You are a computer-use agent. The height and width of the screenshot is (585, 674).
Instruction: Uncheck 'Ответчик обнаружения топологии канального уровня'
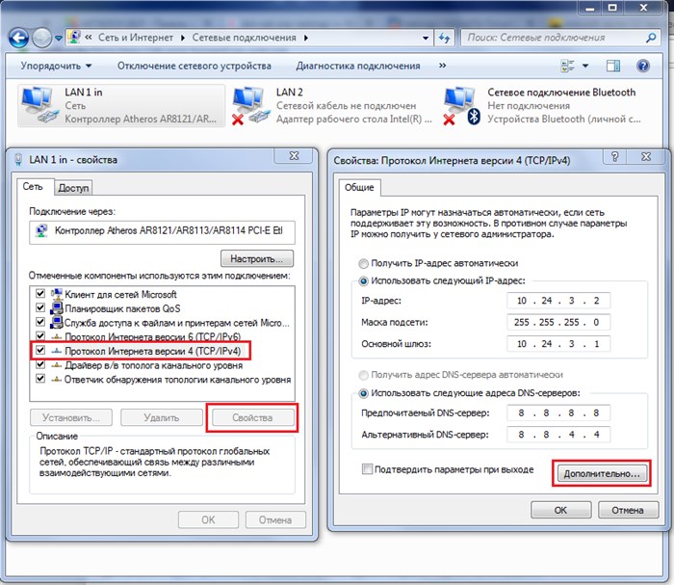40,379
